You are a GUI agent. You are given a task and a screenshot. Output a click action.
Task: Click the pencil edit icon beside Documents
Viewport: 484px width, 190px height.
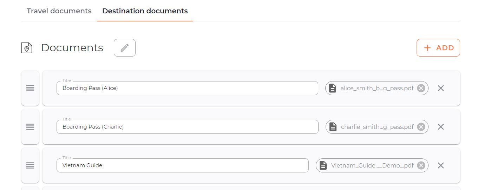point(125,48)
